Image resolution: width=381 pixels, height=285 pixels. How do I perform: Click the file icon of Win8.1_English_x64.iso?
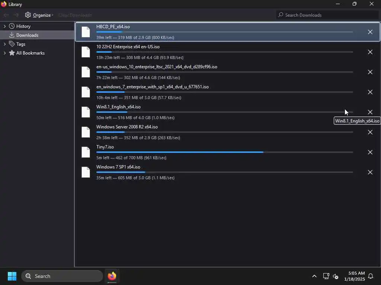(86, 112)
